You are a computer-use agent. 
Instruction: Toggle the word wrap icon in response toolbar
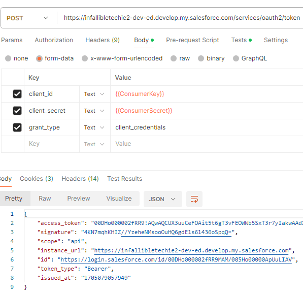tap(194, 199)
